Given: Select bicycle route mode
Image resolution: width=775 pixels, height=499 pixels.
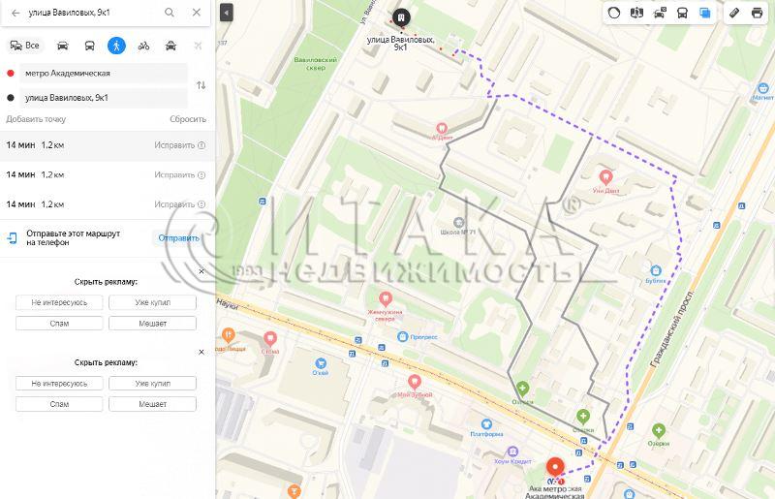Looking at the screenshot, I should tap(143, 46).
